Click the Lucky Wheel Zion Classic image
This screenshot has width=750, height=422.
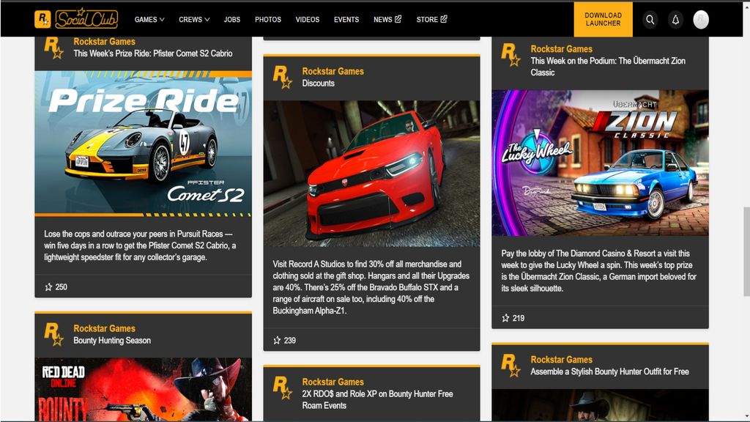coord(600,161)
